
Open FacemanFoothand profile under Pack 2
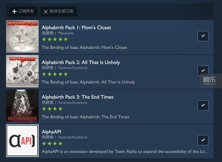point(73,68)
